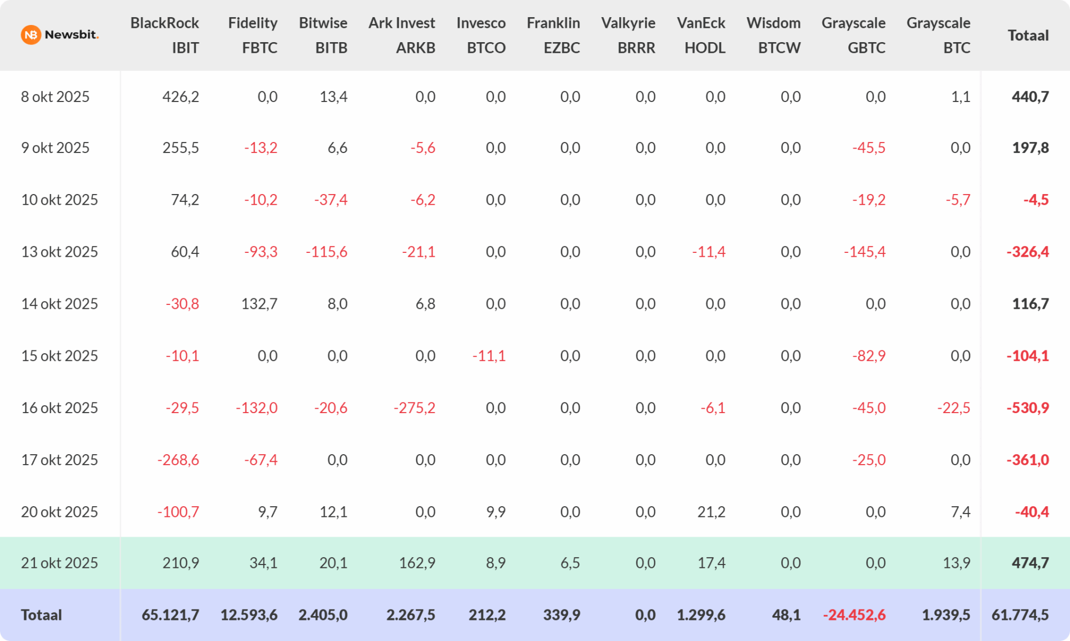The width and height of the screenshot is (1070, 641).
Task: Click the Grayscale GBTC column header
Action: coord(853,35)
